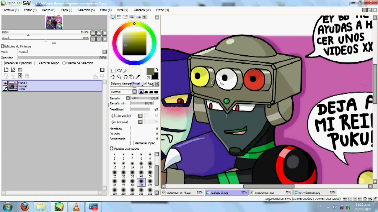Viewport: 378px width, 212px height.
Task: Show the swatches panel icon
Action: [x=138, y=17]
